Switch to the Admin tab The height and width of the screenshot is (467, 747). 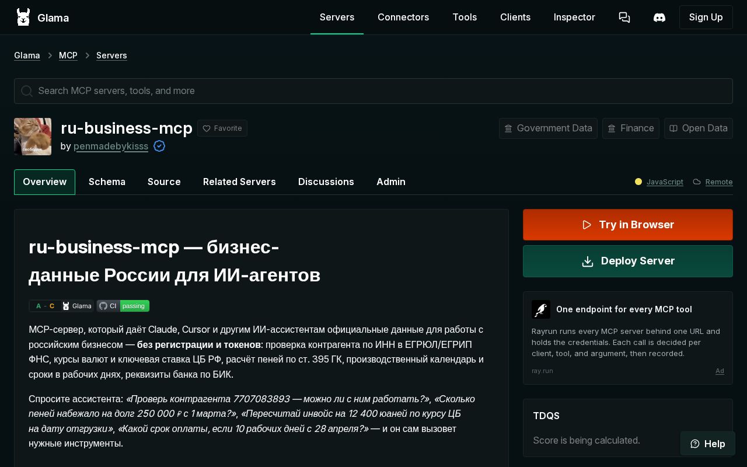tap(391, 182)
